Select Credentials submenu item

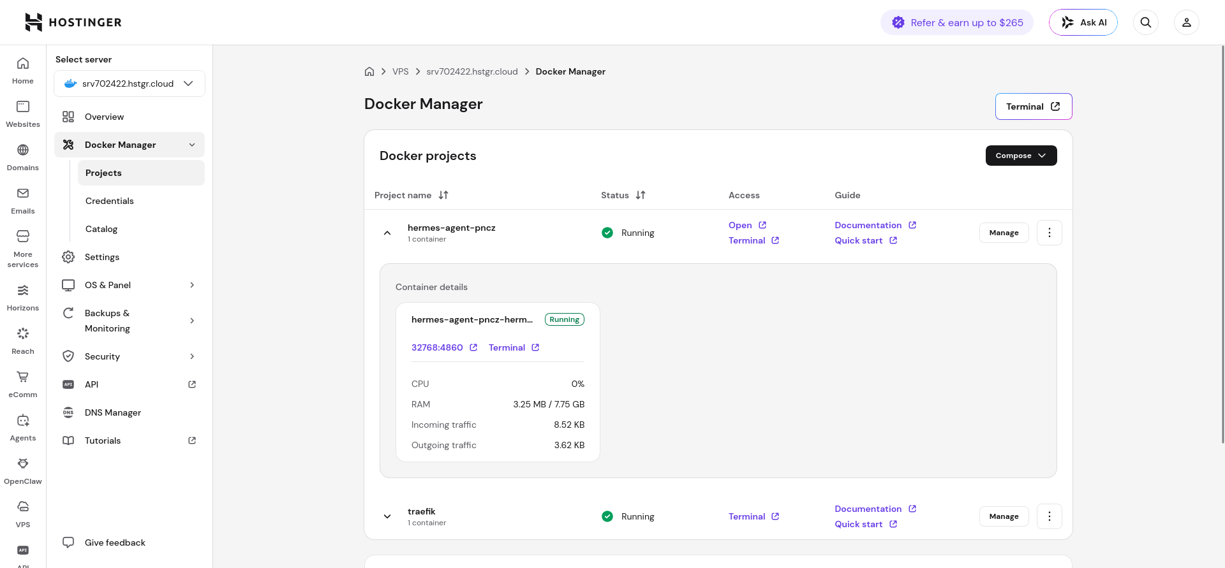141,201
